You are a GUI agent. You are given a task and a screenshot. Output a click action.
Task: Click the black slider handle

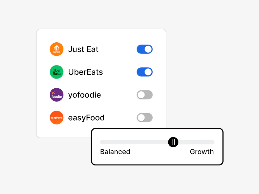coord(173,142)
